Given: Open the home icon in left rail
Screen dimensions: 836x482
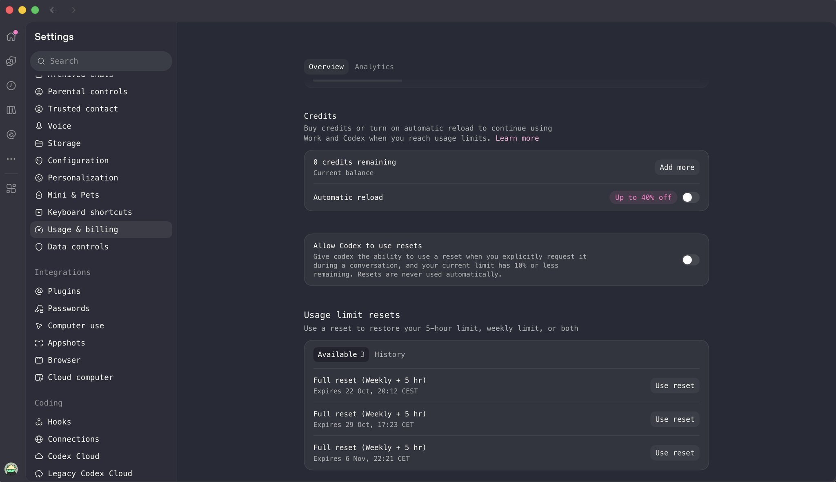Looking at the screenshot, I should point(11,37).
